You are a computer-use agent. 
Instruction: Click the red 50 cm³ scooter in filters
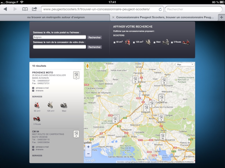tap(128, 42)
